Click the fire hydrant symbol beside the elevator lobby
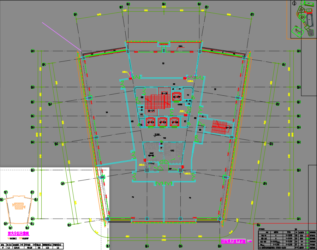The width and height of the screenshot is (317, 250). [185, 115]
